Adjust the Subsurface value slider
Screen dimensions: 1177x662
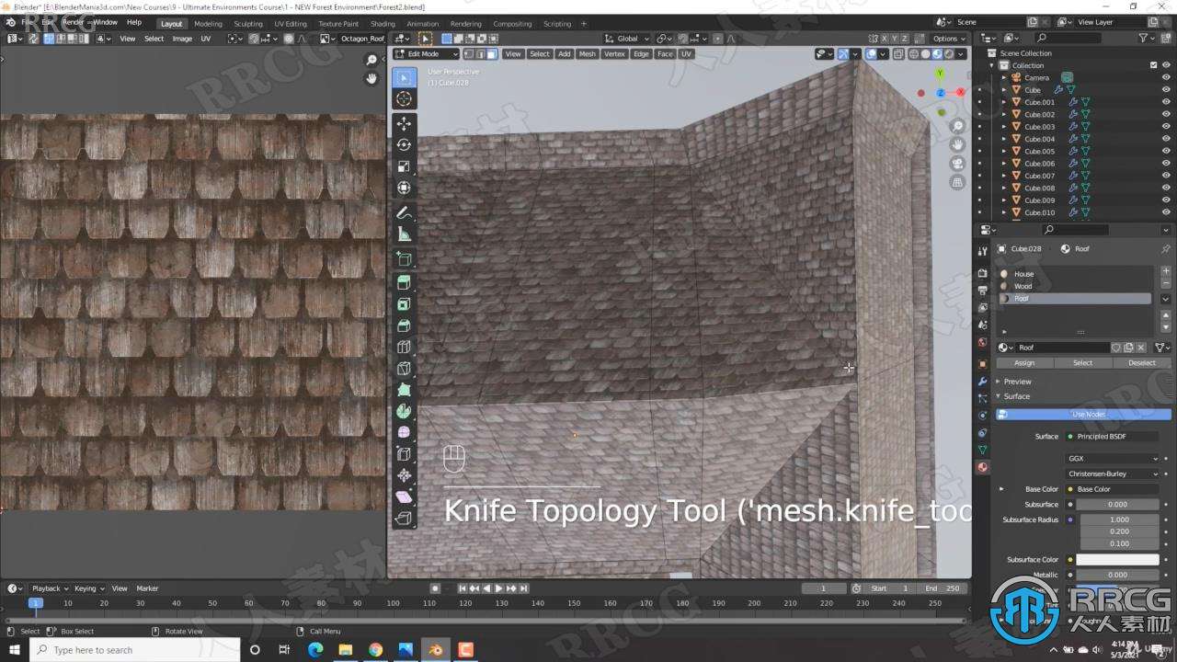pyautogui.click(x=1117, y=504)
